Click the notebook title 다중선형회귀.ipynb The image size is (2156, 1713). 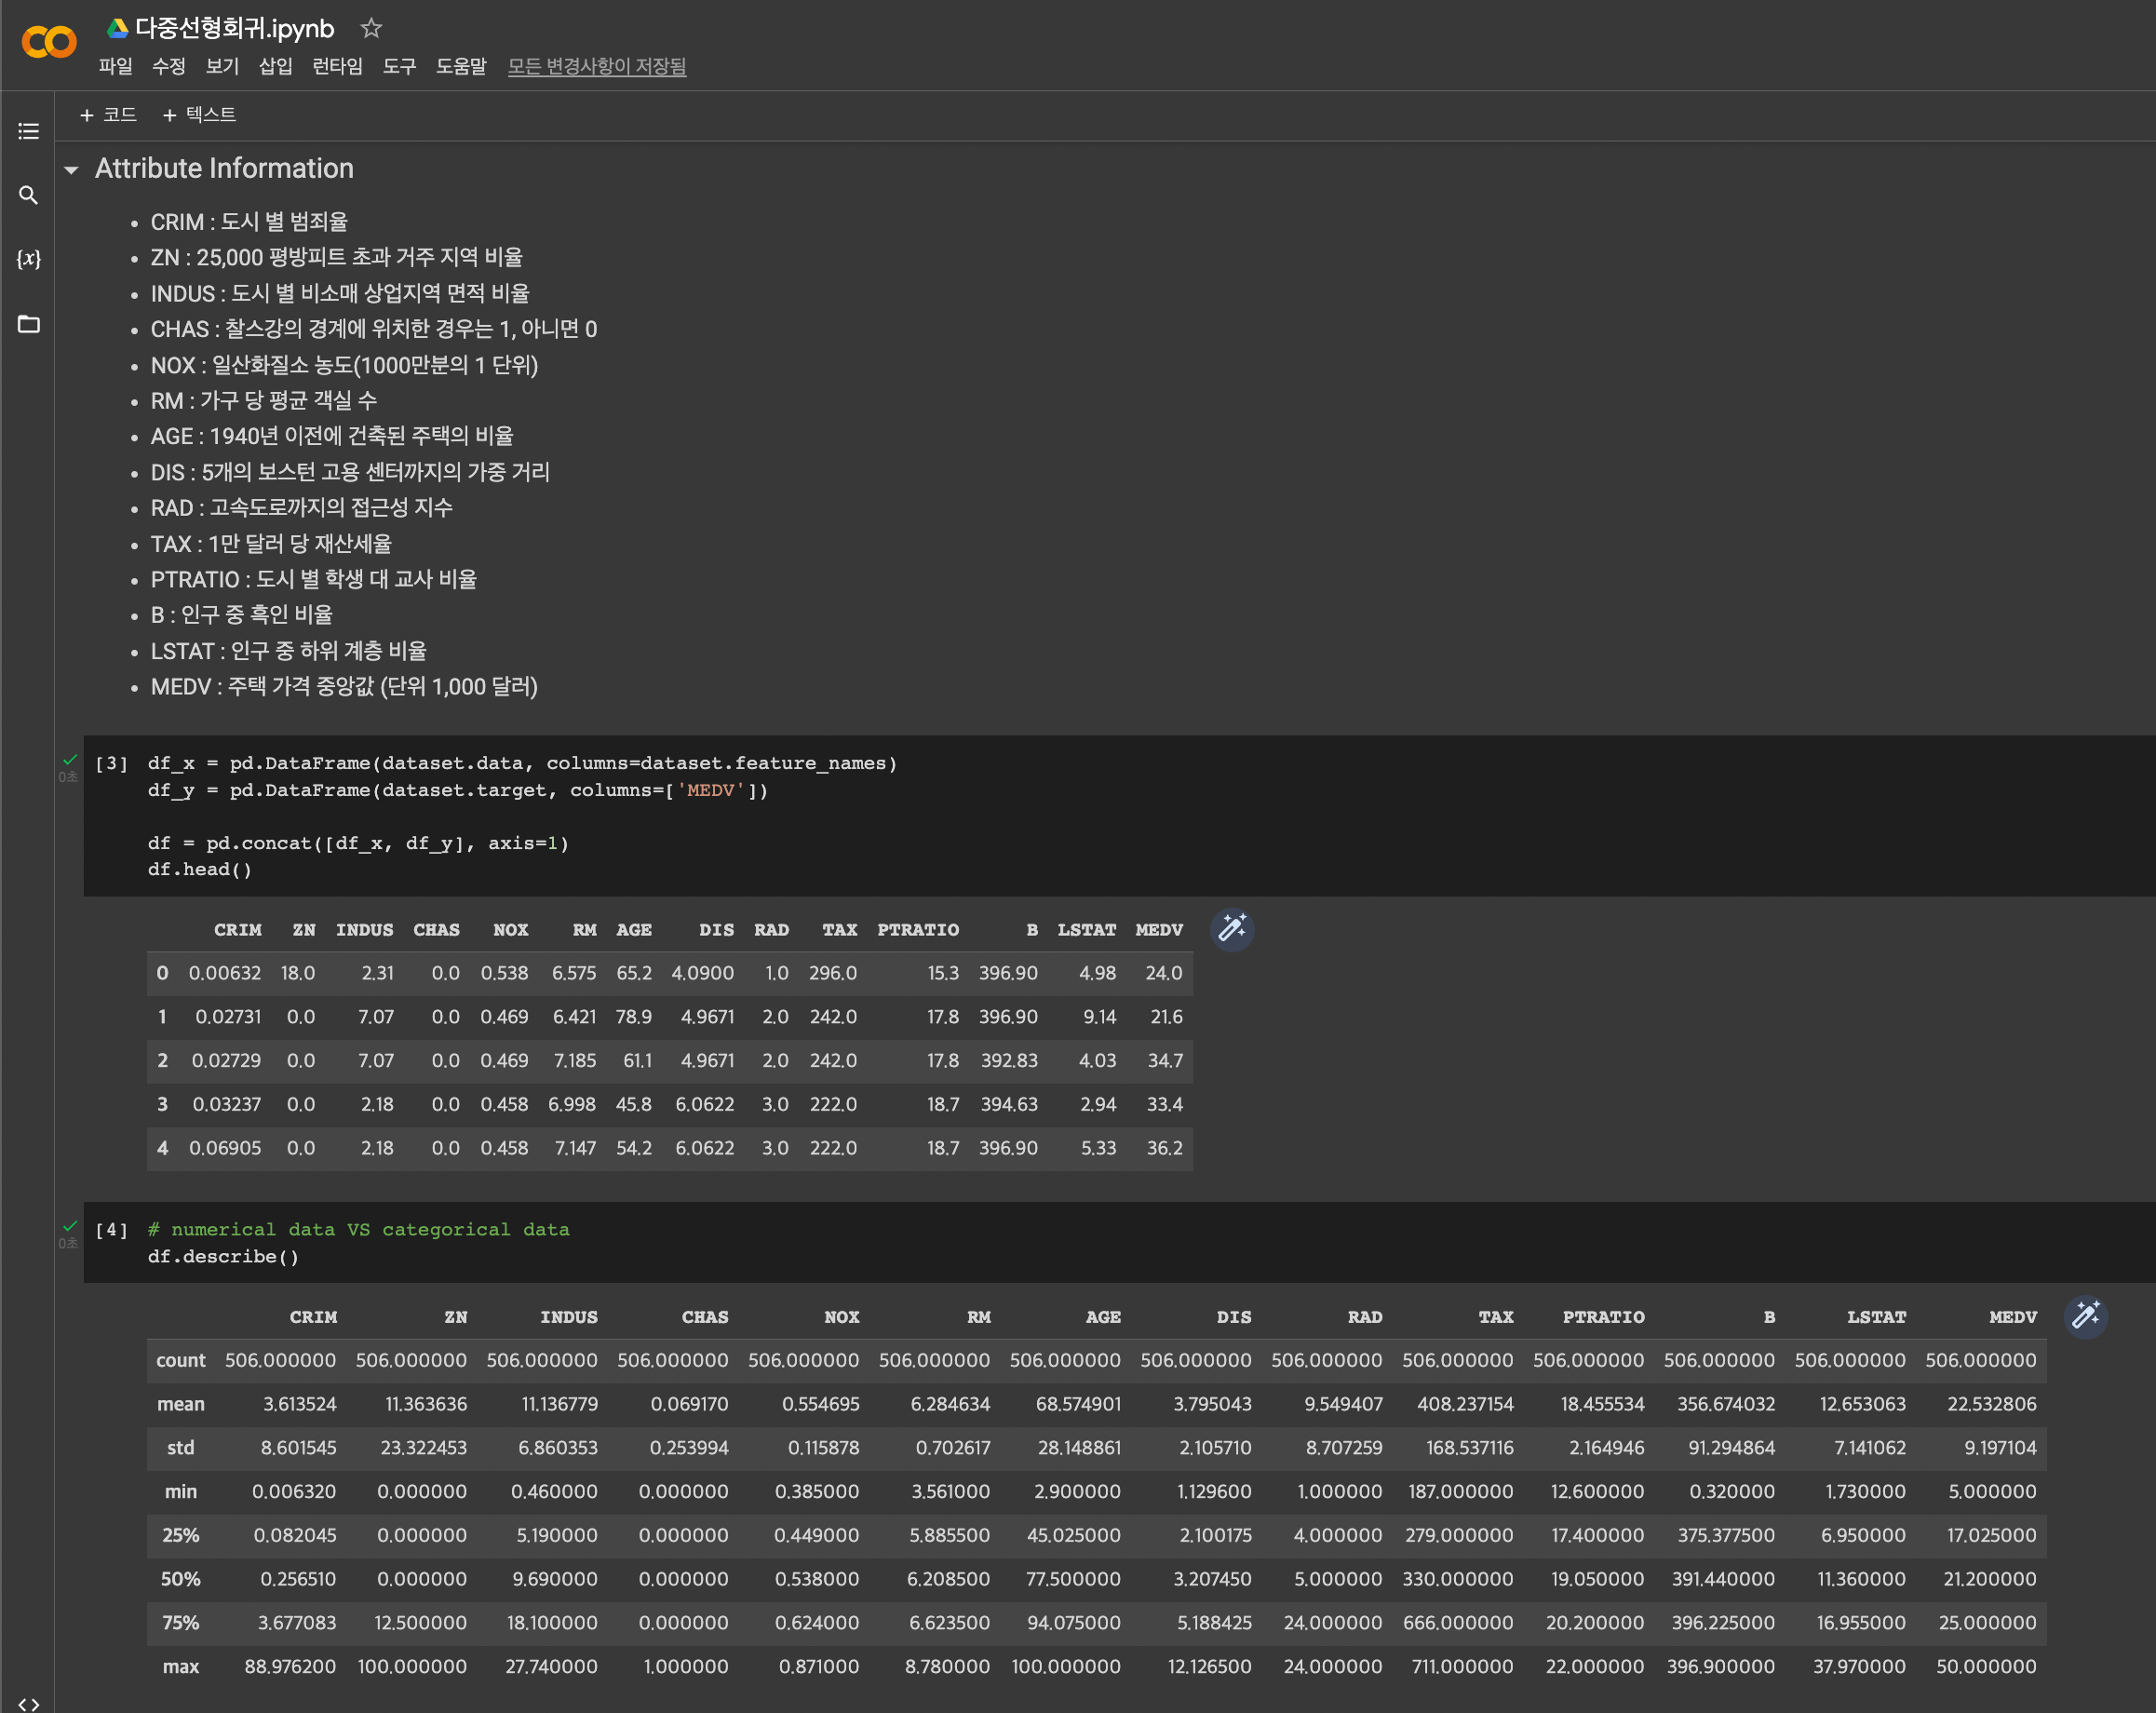point(234,28)
